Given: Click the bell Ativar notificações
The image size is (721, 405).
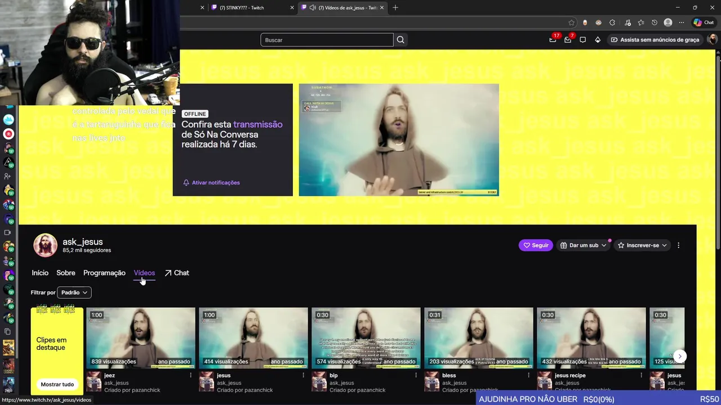Looking at the screenshot, I should [x=211, y=183].
